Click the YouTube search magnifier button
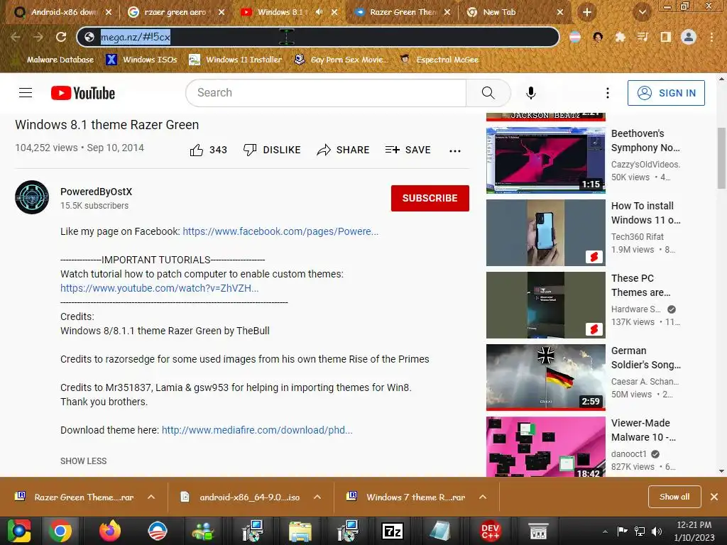727x545 pixels. (488, 93)
